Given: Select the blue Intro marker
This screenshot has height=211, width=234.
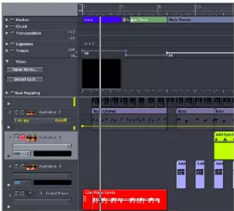Looking at the screenshot, I should pos(102,20).
